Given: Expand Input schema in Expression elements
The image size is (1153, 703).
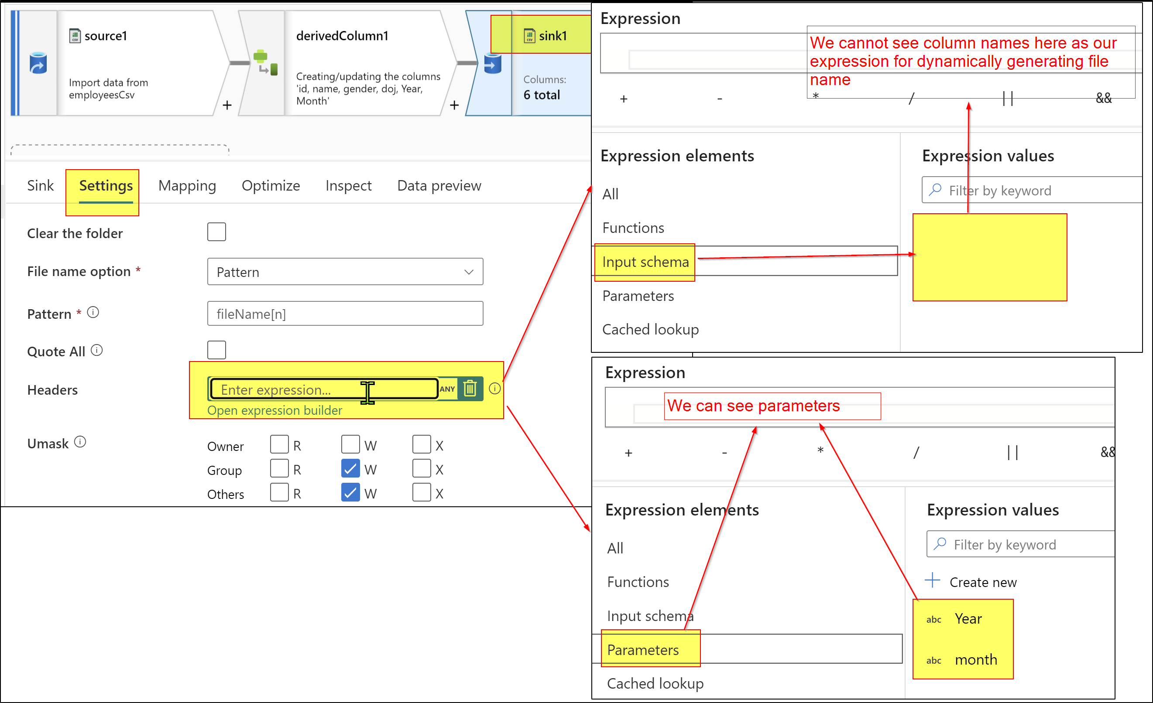Looking at the screenshot, I should [x=644, y=262].
